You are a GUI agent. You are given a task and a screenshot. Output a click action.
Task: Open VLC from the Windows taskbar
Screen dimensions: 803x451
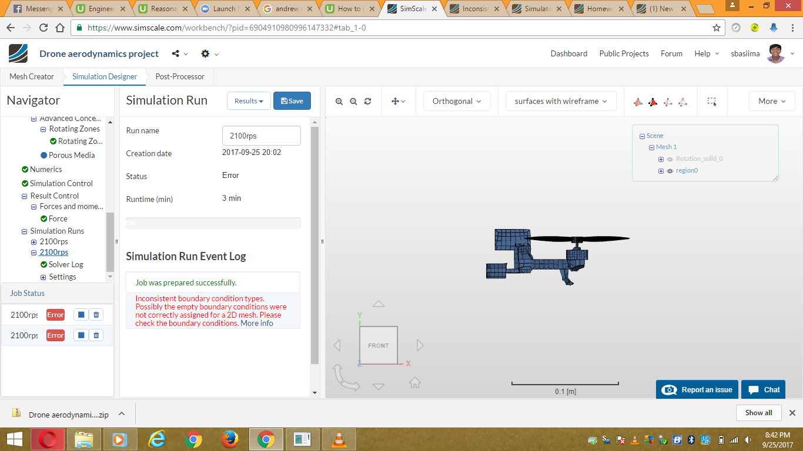339,439
